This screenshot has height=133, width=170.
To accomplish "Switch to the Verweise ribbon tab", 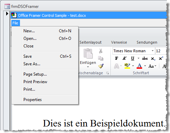I will [119, 42].
